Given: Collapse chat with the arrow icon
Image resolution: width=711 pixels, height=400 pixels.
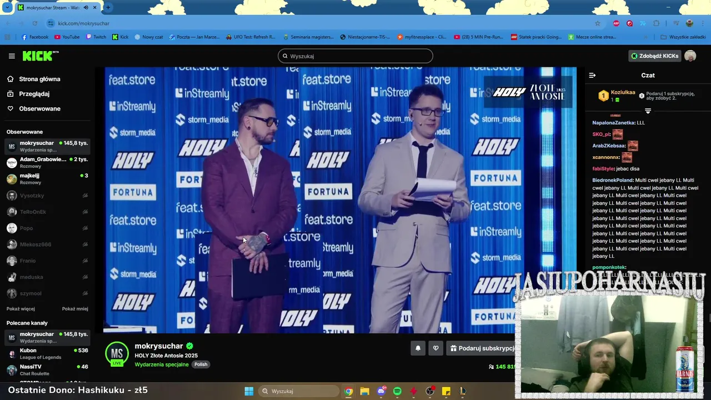Looking at the screenshot, I should point(592,75).
